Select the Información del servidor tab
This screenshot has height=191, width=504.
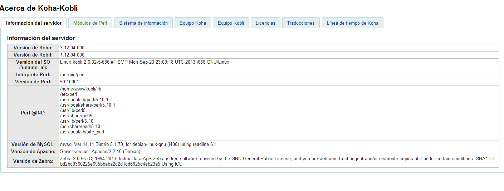pyautogui.click(x=34, y=23)
